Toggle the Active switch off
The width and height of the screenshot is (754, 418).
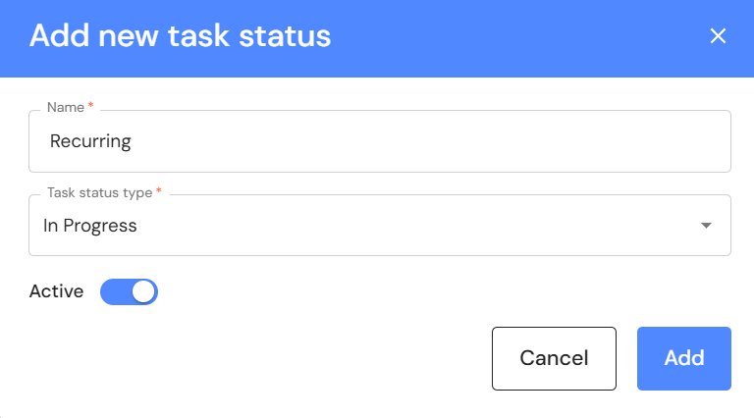pos(129,291)
